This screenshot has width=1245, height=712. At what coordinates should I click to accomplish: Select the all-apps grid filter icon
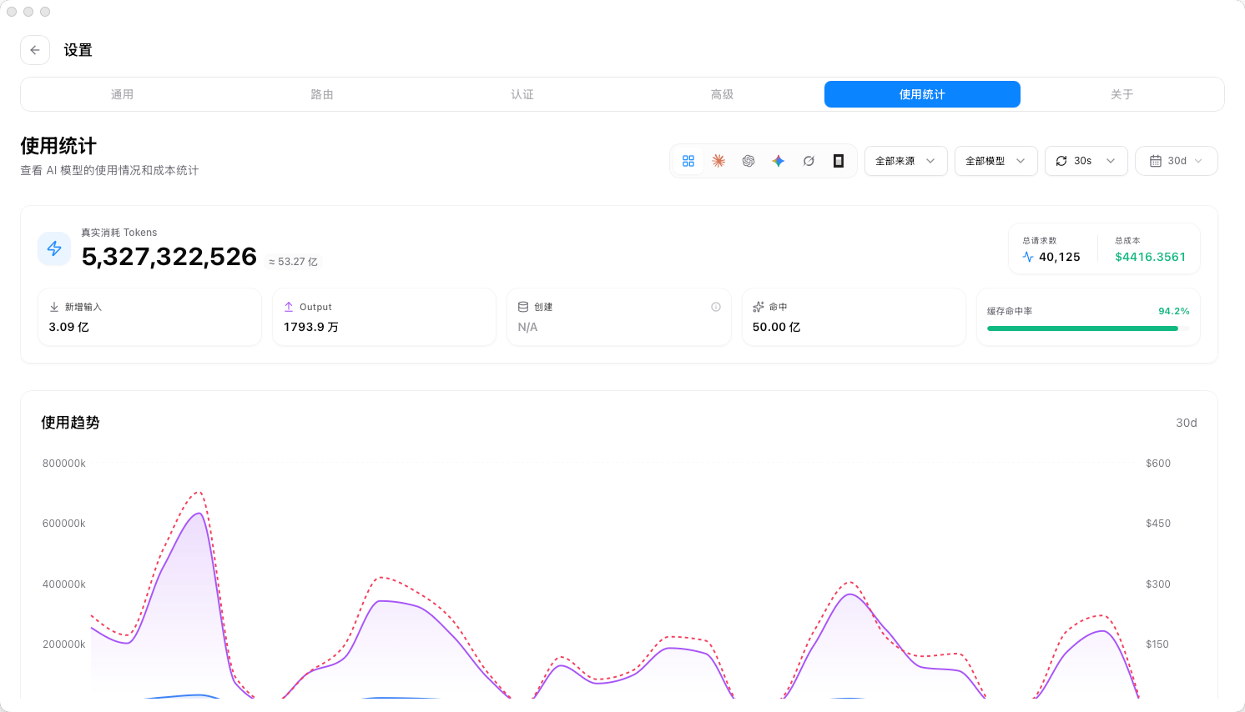pos(688,161)
